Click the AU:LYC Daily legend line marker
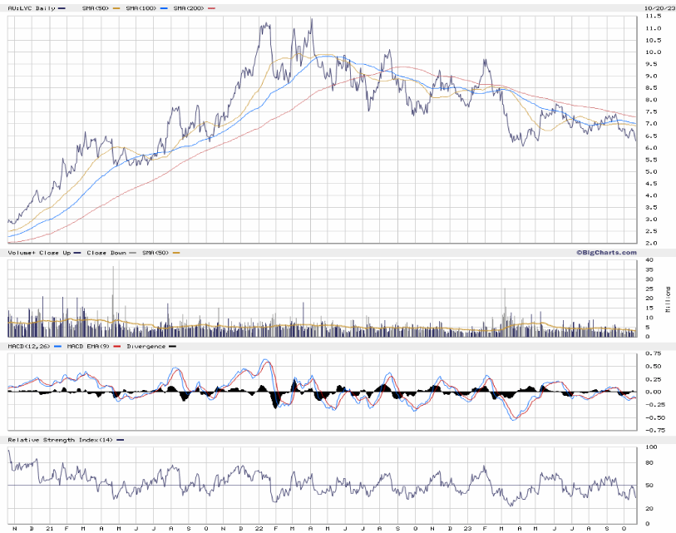The width and height of the screenshot is (676, 533). pyautogui.click(x=62, y=8)
